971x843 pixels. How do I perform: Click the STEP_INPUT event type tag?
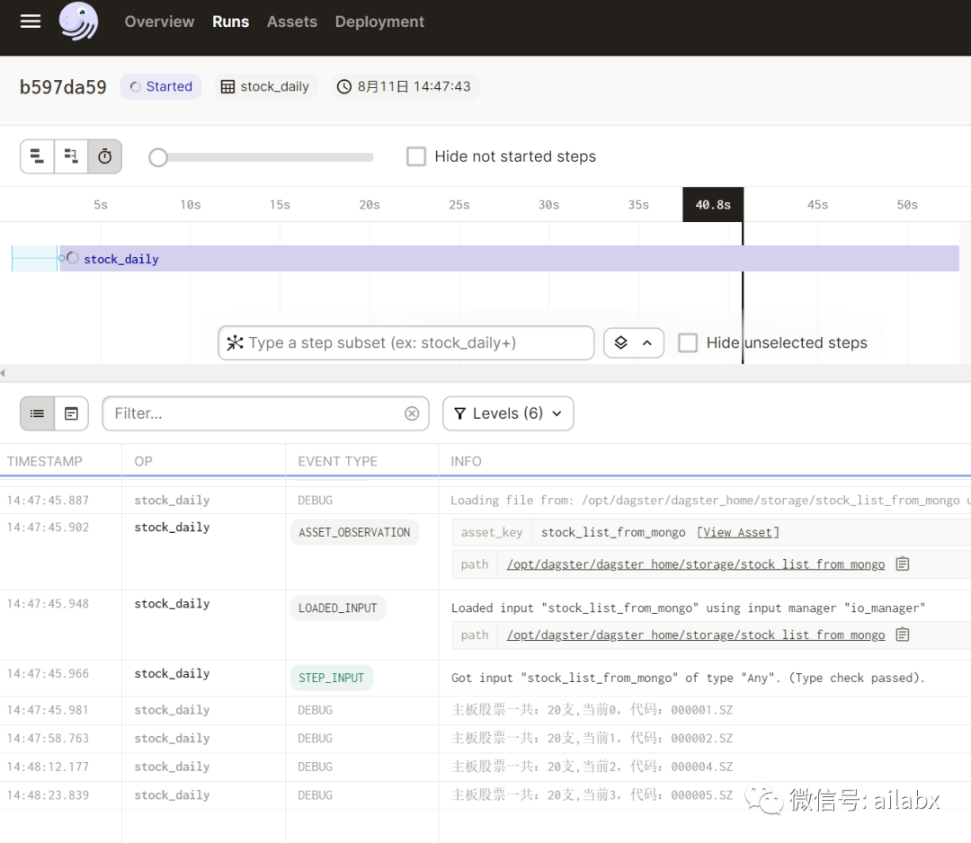331,678
